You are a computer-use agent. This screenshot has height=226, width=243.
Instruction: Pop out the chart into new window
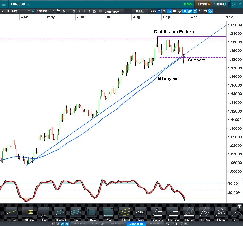[x=234, y=4]
